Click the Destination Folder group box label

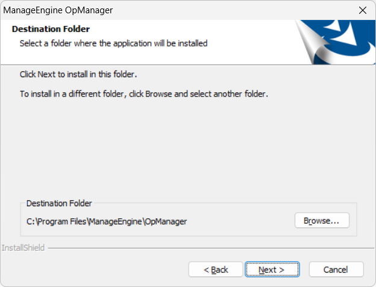59,204
